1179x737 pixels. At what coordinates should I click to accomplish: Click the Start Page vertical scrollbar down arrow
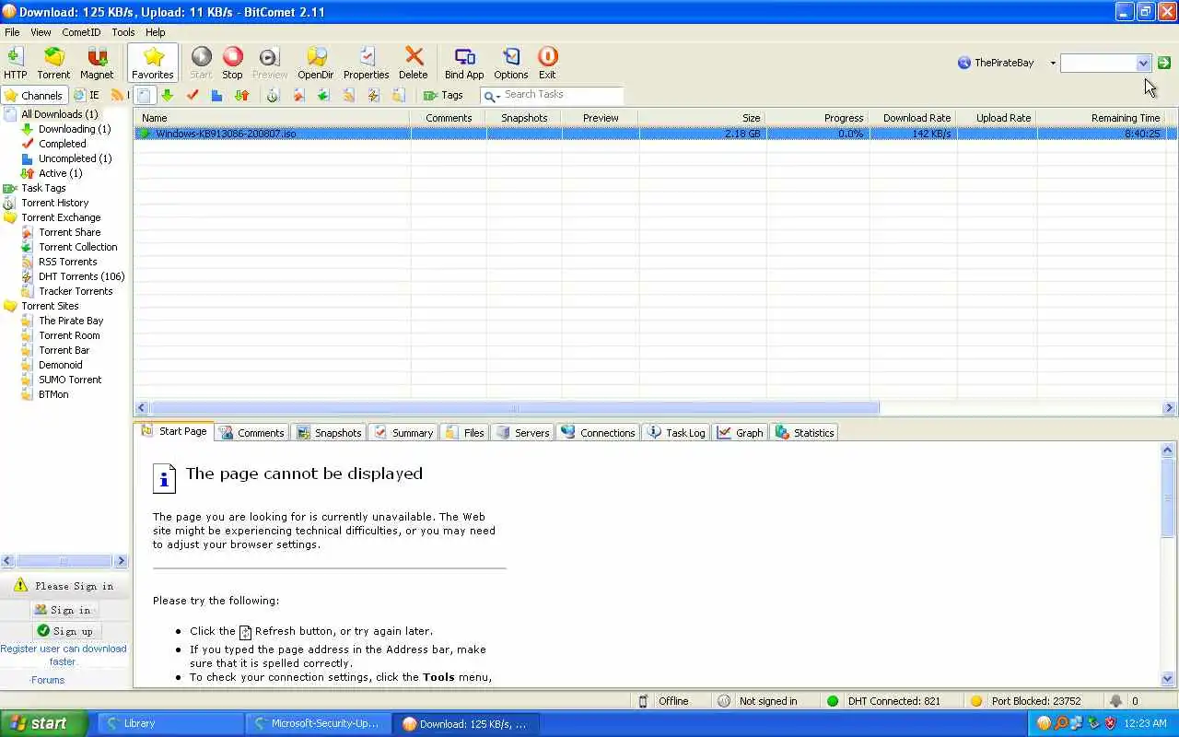[x=1168, y=679]
